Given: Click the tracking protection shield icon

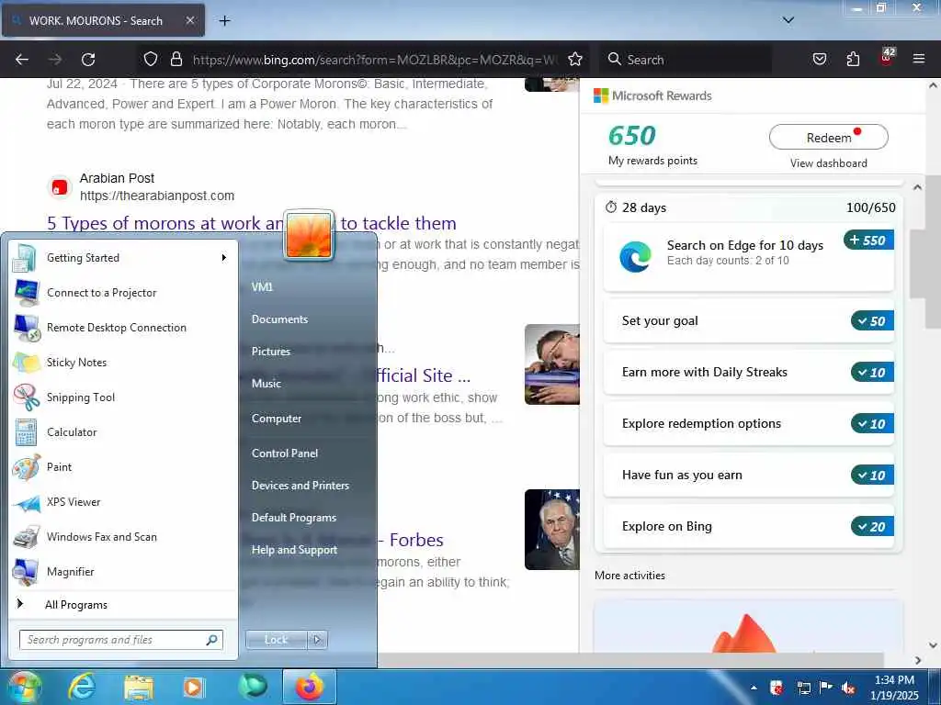Looking at the screenshot, I should [x=151, y=59].
